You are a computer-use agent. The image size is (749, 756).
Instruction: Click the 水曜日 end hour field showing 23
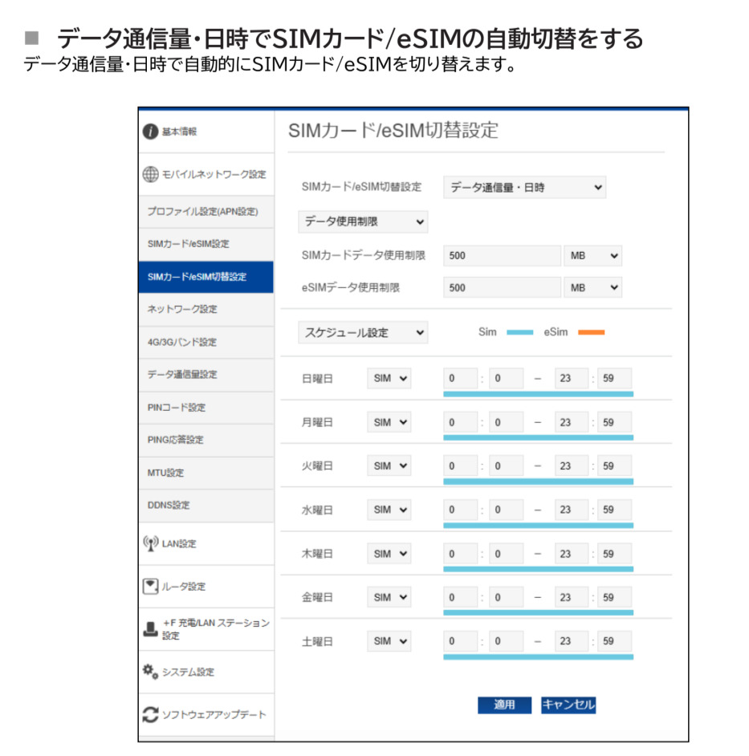coord(571,510)
